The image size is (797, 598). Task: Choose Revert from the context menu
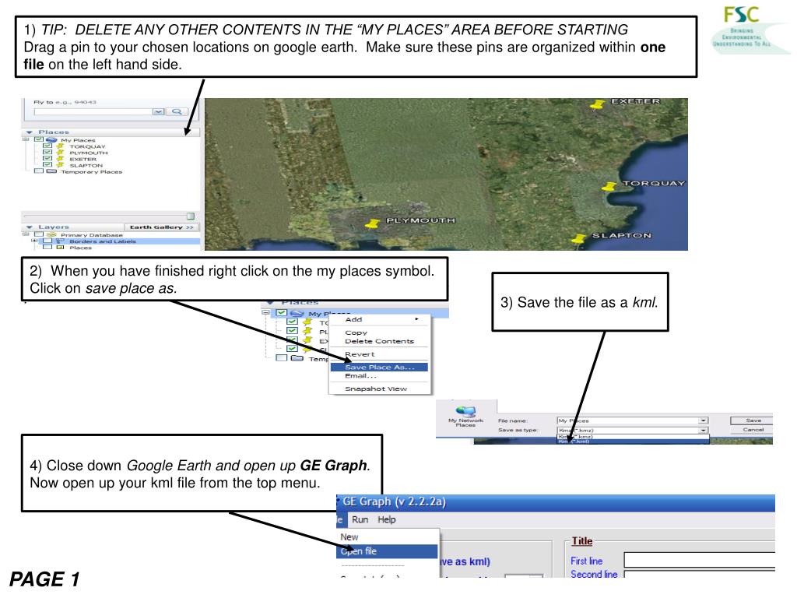pyautogui.click(x=380, y=354)
